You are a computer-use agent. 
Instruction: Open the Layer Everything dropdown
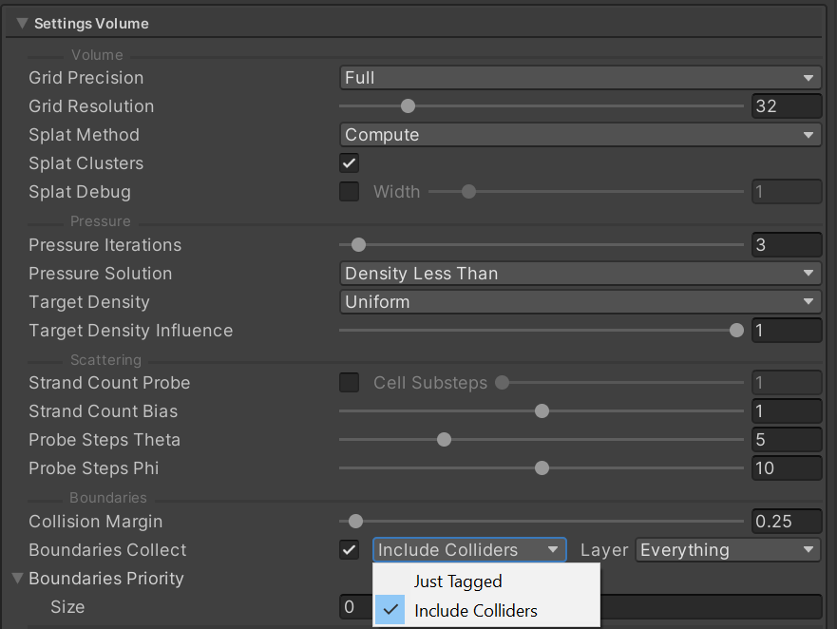(728, 550)
